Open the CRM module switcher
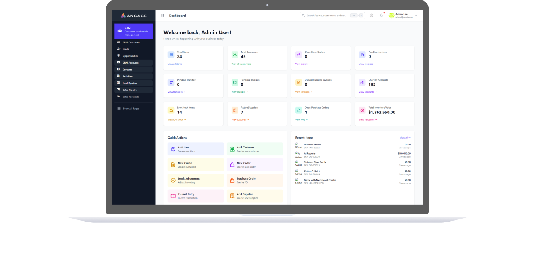Viewport: 535px width, 274px height. (134, 31)
